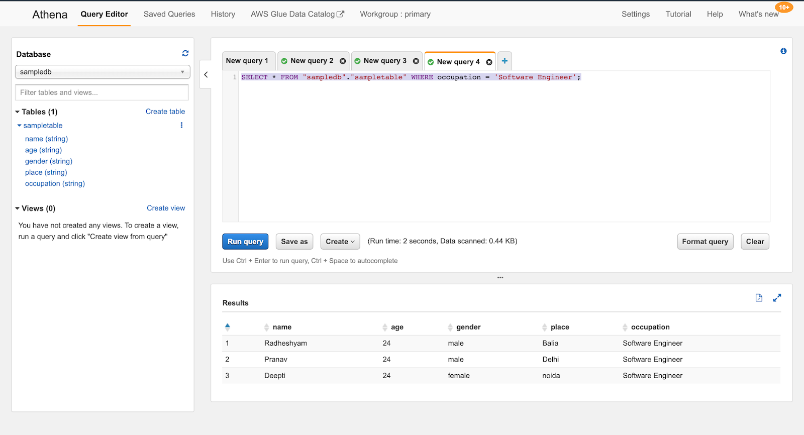Switch to New query 3 tab
Viewport: 804px width, 435px height.
tap(385, 61)
